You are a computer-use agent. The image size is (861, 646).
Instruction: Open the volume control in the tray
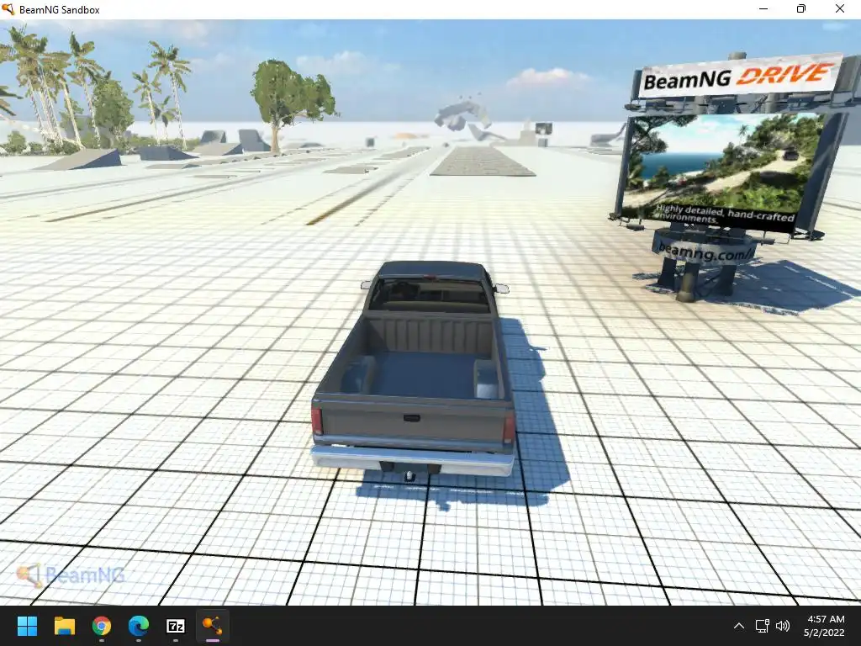point(783,626)
